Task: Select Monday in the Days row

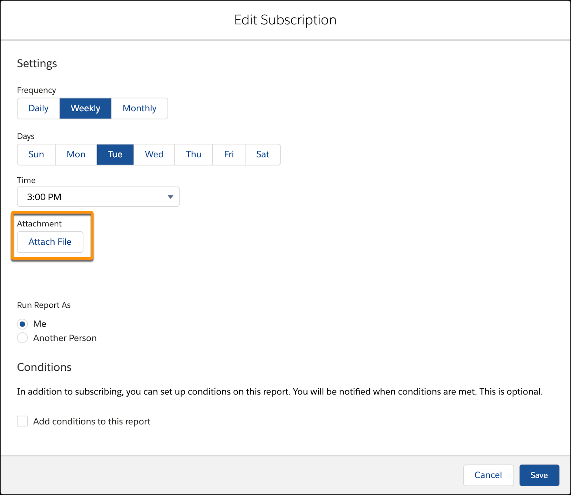Action: pos(76,155)
